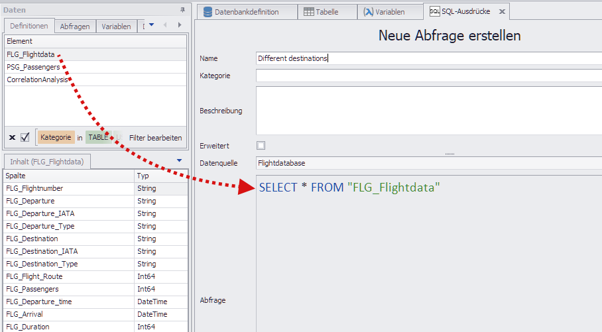Open the Datenbankdefinition tab
The height and width of the screenshot is (332, 602).
pos(247,12)
